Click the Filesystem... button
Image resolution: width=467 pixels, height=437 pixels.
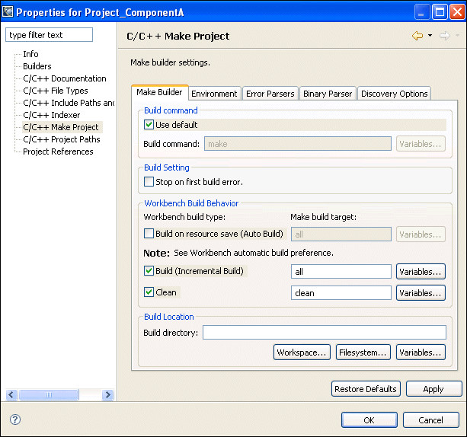click(363, 352)
